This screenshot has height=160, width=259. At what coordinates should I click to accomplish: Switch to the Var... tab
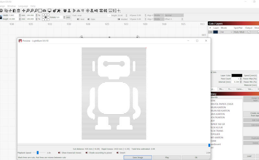click(250, 89)
